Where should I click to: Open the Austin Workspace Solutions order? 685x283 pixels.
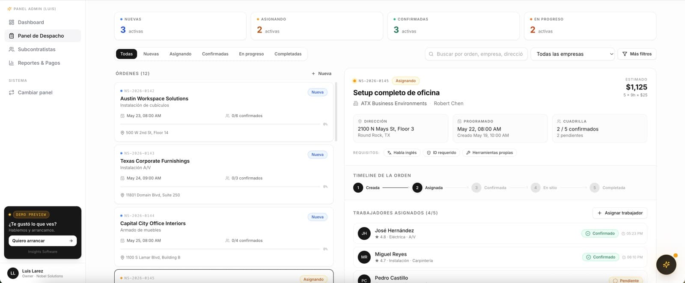(x=224, y=112)
